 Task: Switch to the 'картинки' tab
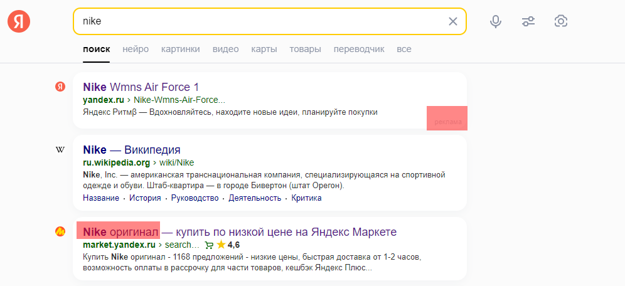point(180,49)
